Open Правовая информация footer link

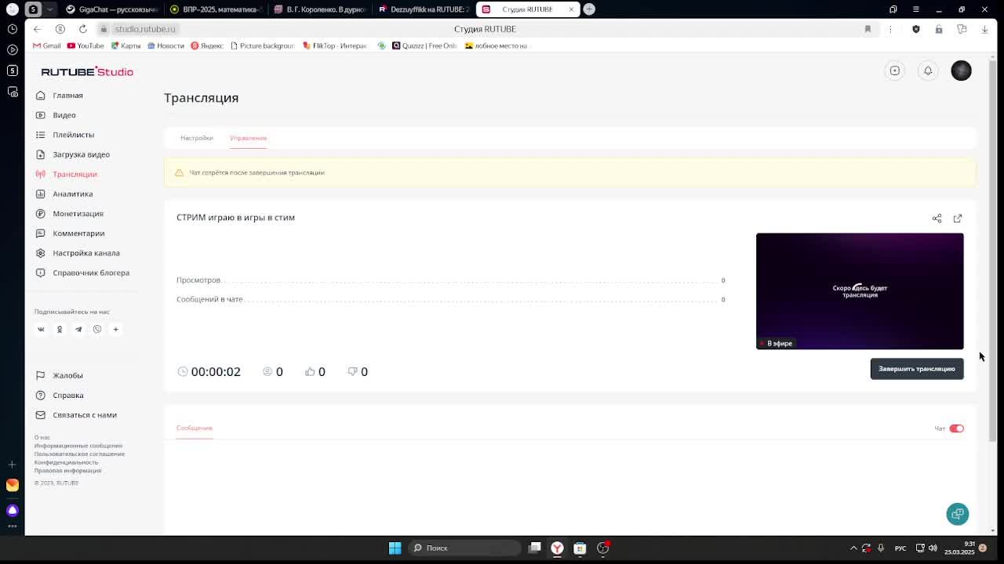pos(67,471)
